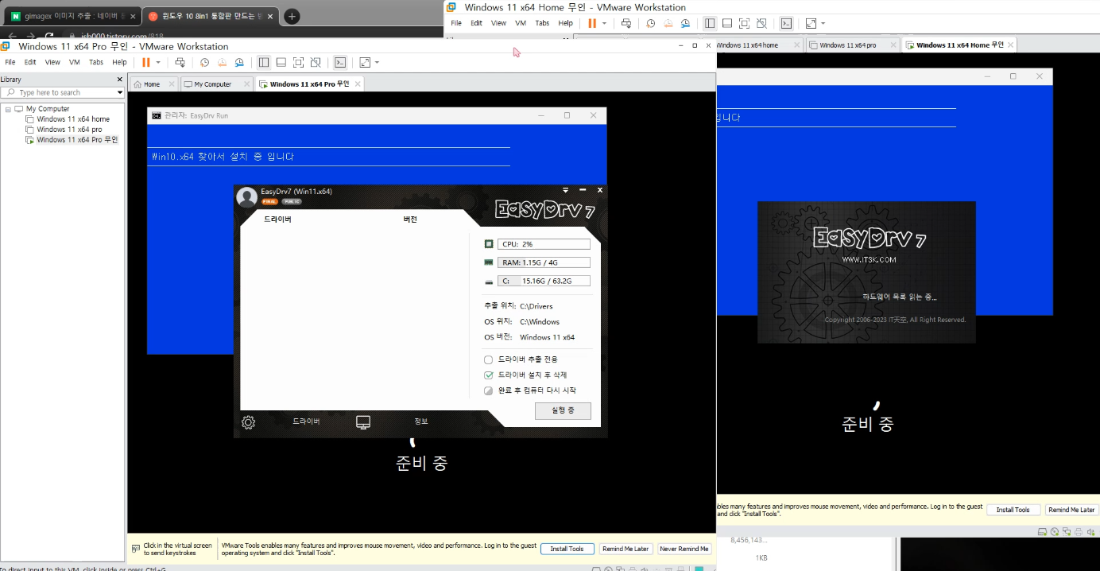Screen dimensions: 1100x571
Task: Open stretch options dropdown in Home 무인 VMware window
Action: pyautogui.click(x=823, y=23)
